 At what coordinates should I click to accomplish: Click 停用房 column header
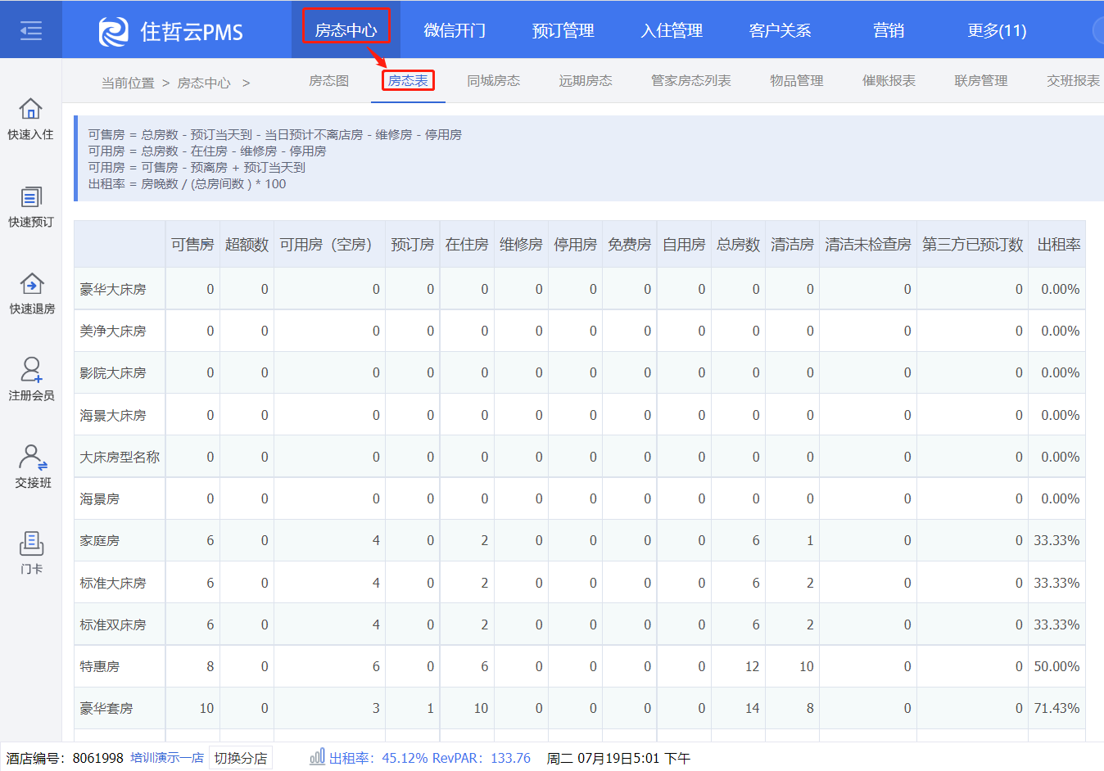point(575,244)
